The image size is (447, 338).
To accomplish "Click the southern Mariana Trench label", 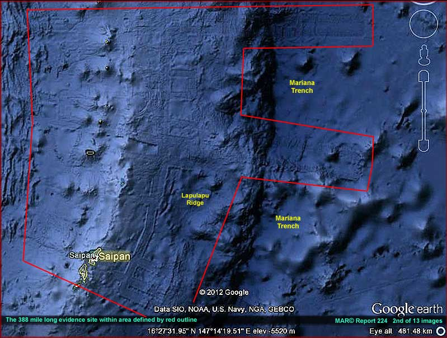I will pyautogui.click(x=288, y=222).
